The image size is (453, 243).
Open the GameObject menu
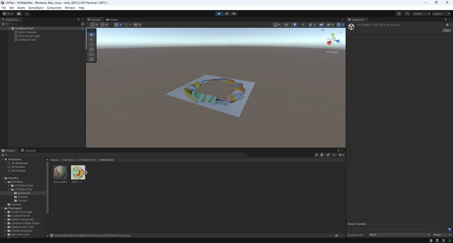35,8
